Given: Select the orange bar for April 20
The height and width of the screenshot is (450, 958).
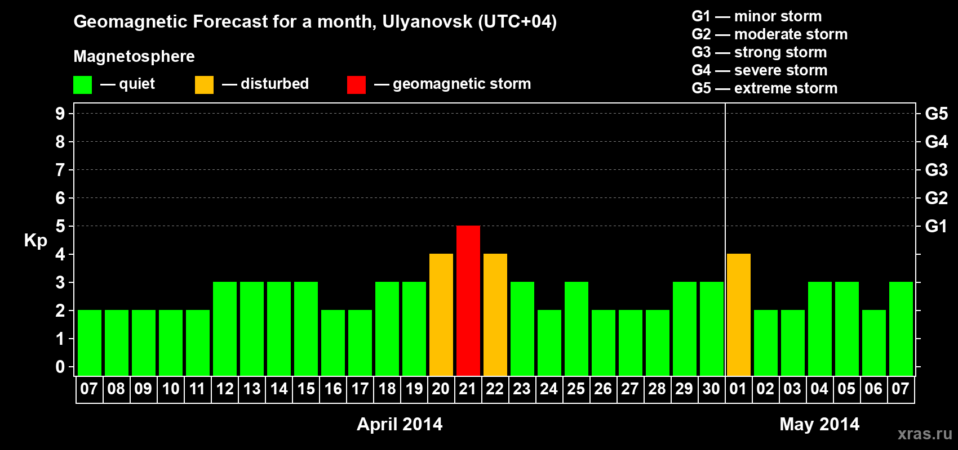Looking at the screenshot, I should (x=441, y=314).
